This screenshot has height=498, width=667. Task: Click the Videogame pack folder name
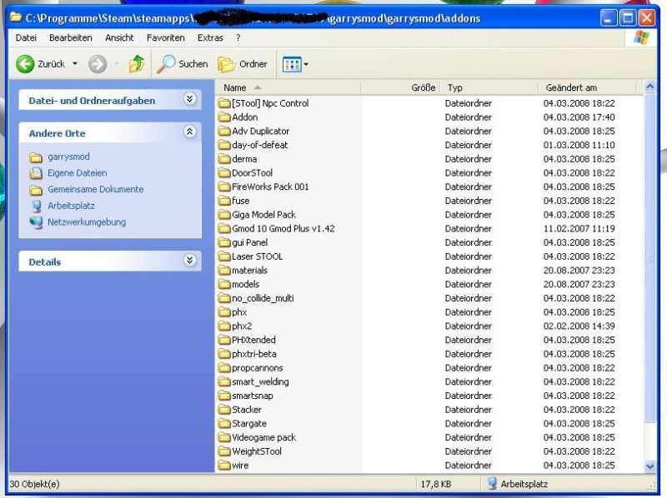click(x=263, y=438)
